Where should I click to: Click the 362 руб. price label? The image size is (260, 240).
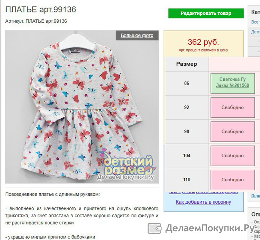(204, 42)
